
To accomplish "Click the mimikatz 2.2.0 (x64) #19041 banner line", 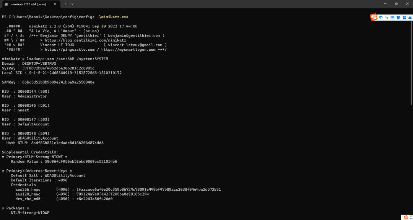I will (83, 26).
